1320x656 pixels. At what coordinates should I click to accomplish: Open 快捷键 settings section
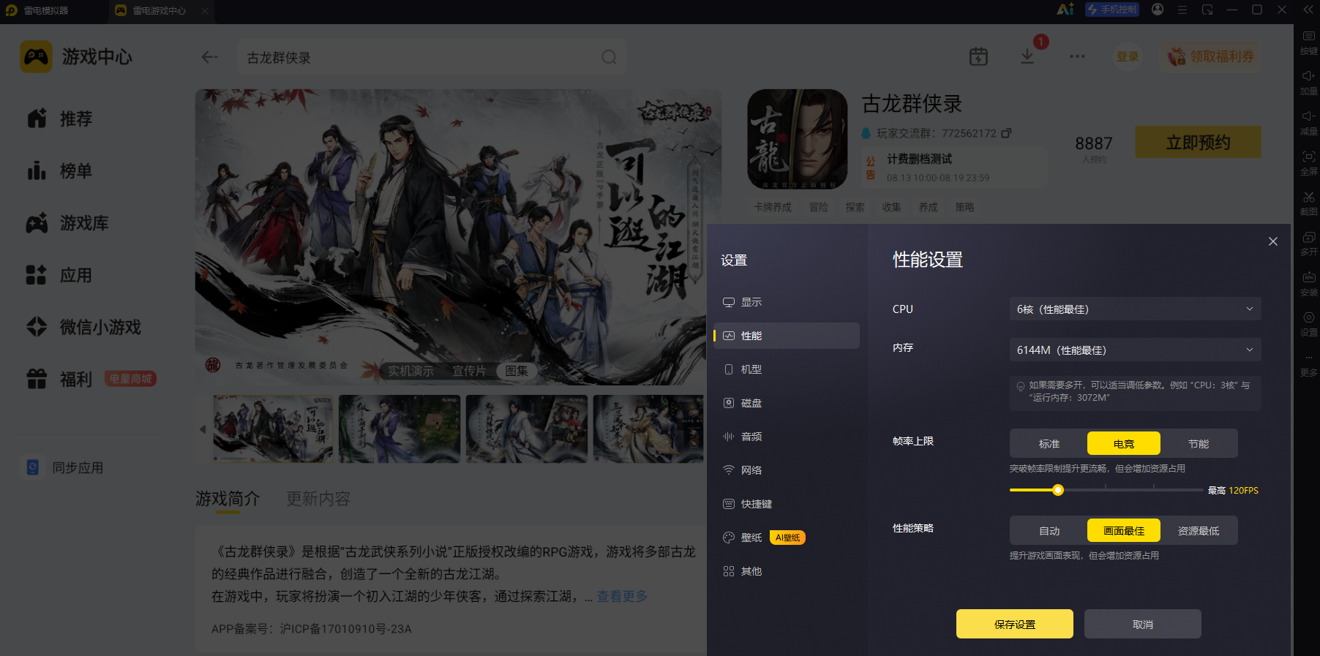(787, 504)
